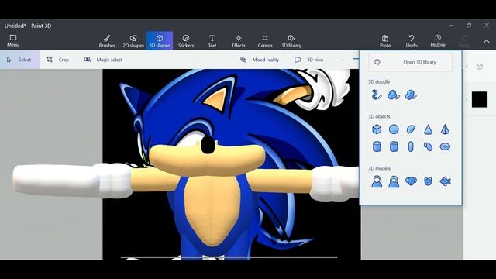Click the black color swatch

(480, 100)
